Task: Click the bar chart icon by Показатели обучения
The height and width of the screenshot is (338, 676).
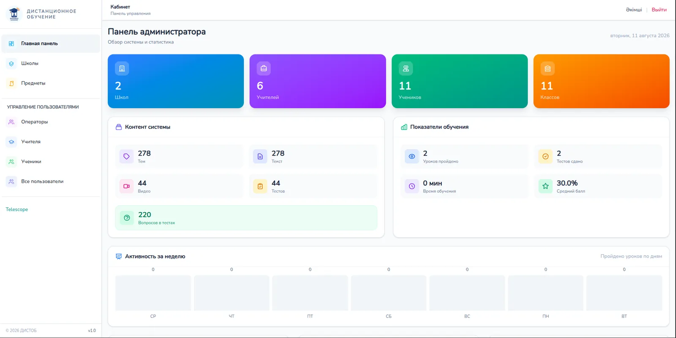Action: pos(404,127)
